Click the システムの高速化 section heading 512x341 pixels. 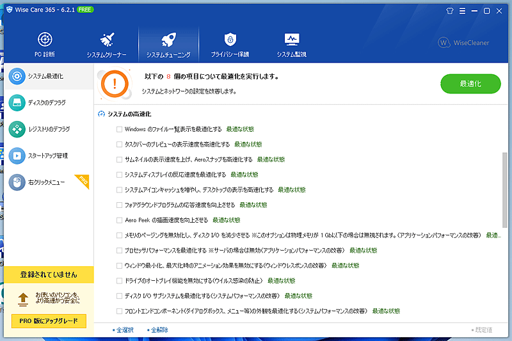129,114
